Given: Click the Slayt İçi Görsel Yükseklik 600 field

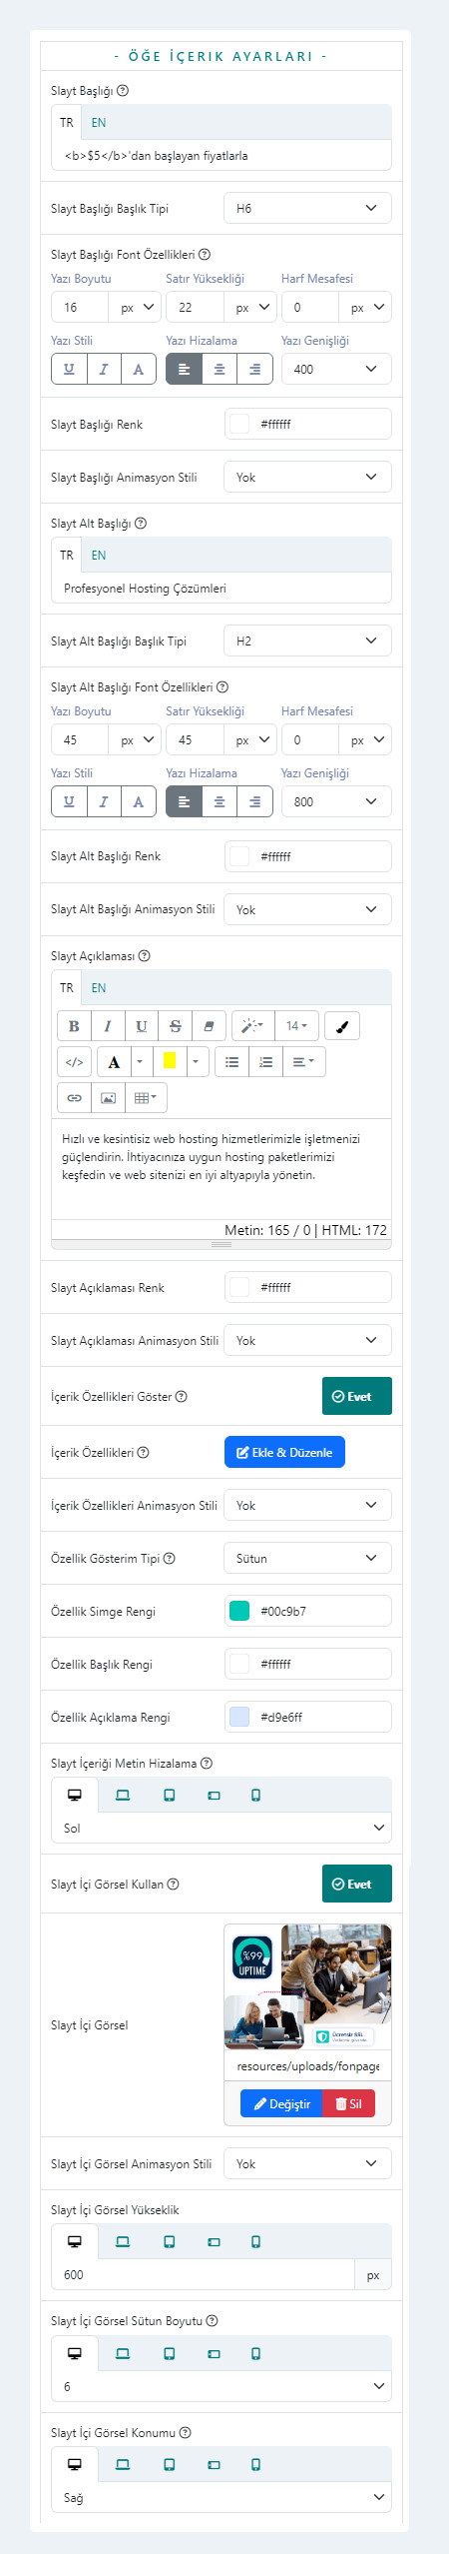Looking at the screenshot, I should 203,2274.
